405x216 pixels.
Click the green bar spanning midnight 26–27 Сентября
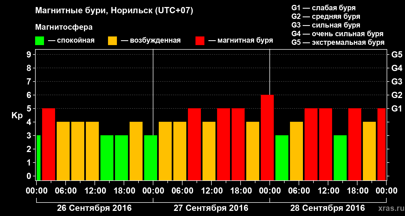tap(151, 158)
